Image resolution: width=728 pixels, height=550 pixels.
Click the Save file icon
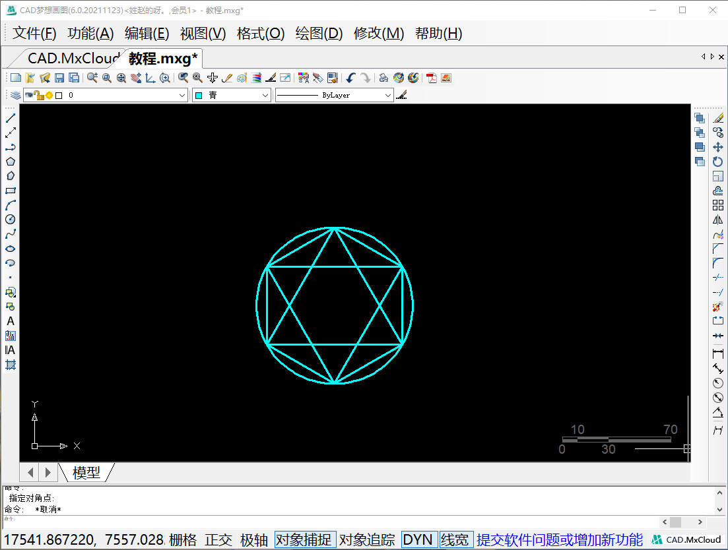coord(59,78)
